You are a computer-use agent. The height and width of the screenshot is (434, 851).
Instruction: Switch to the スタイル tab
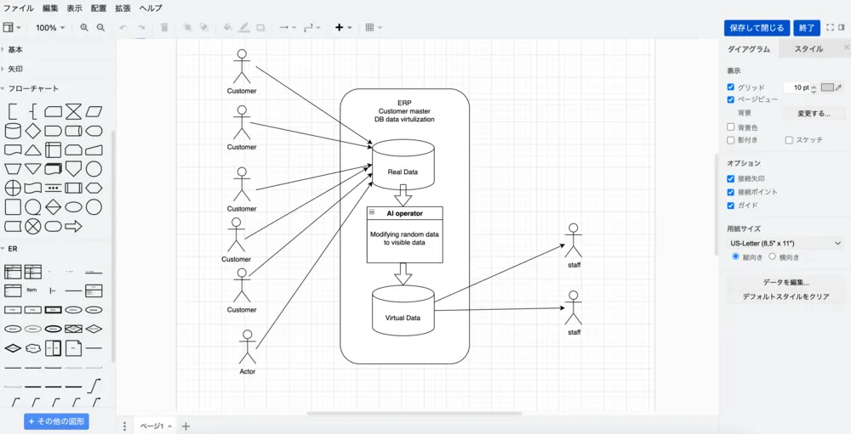coord(808,48)
